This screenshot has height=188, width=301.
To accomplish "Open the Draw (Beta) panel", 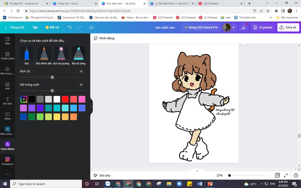I will click(7, 146).
